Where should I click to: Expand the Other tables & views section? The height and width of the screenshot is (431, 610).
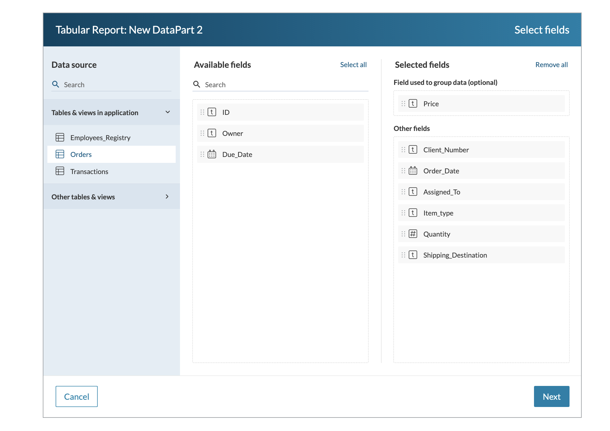click(167, 196)
